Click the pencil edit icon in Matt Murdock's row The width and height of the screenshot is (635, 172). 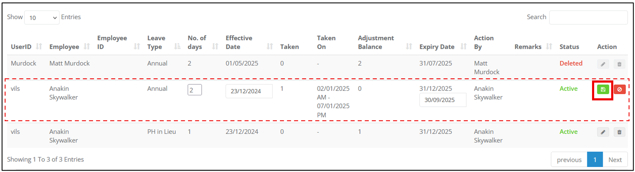603,64
